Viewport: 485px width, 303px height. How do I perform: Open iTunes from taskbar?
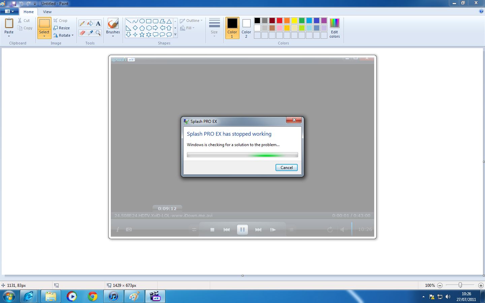click(x=113, y=297)
